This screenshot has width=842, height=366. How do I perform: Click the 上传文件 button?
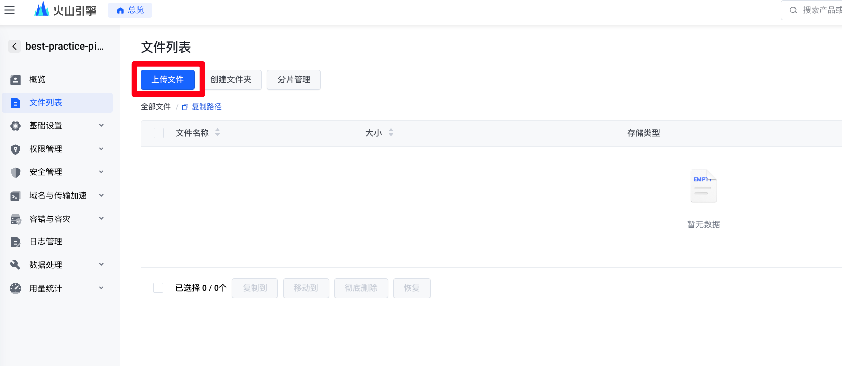point(167,80)
